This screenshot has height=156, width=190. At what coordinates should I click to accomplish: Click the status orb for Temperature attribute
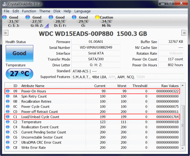click(8, 122)
